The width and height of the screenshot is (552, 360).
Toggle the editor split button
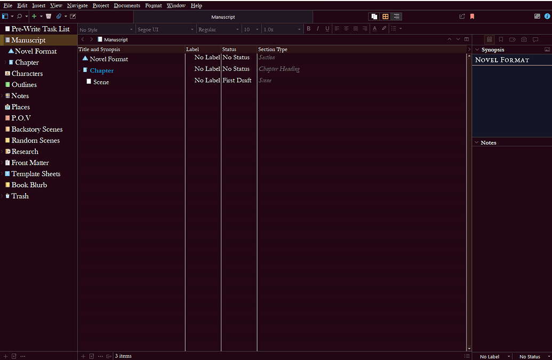pos(467,39)
